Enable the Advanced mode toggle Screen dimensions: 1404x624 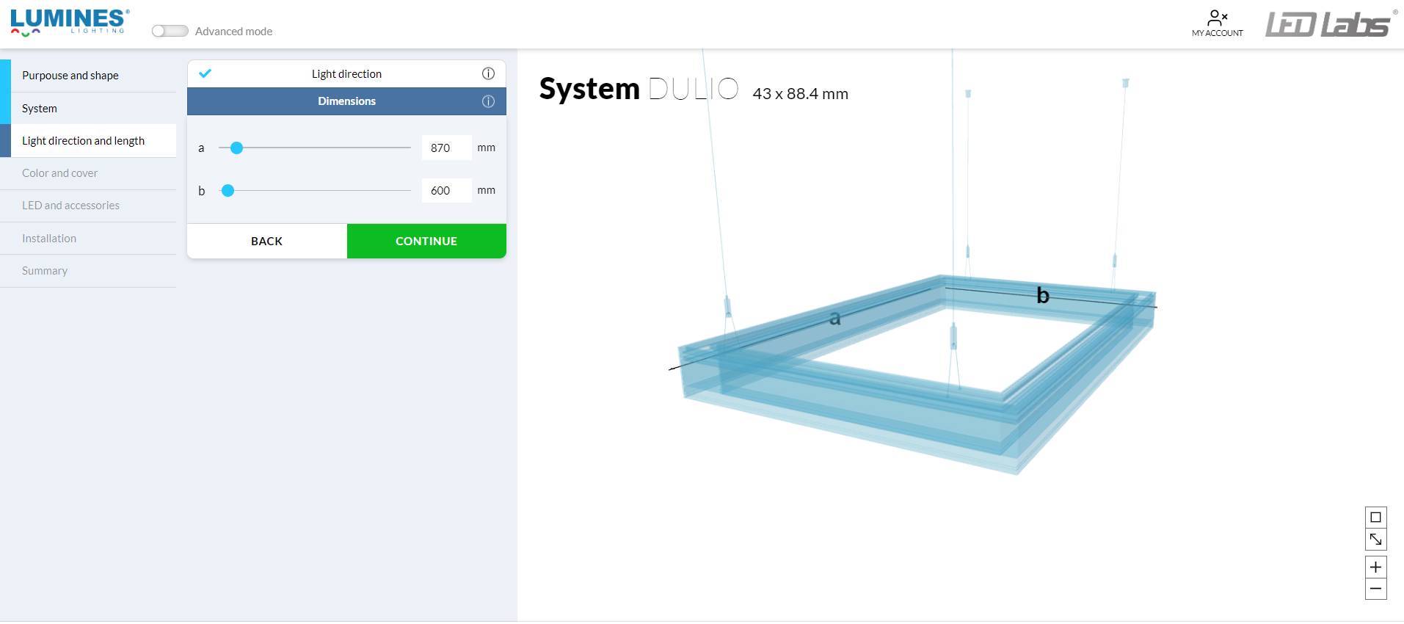click(170, 31)
